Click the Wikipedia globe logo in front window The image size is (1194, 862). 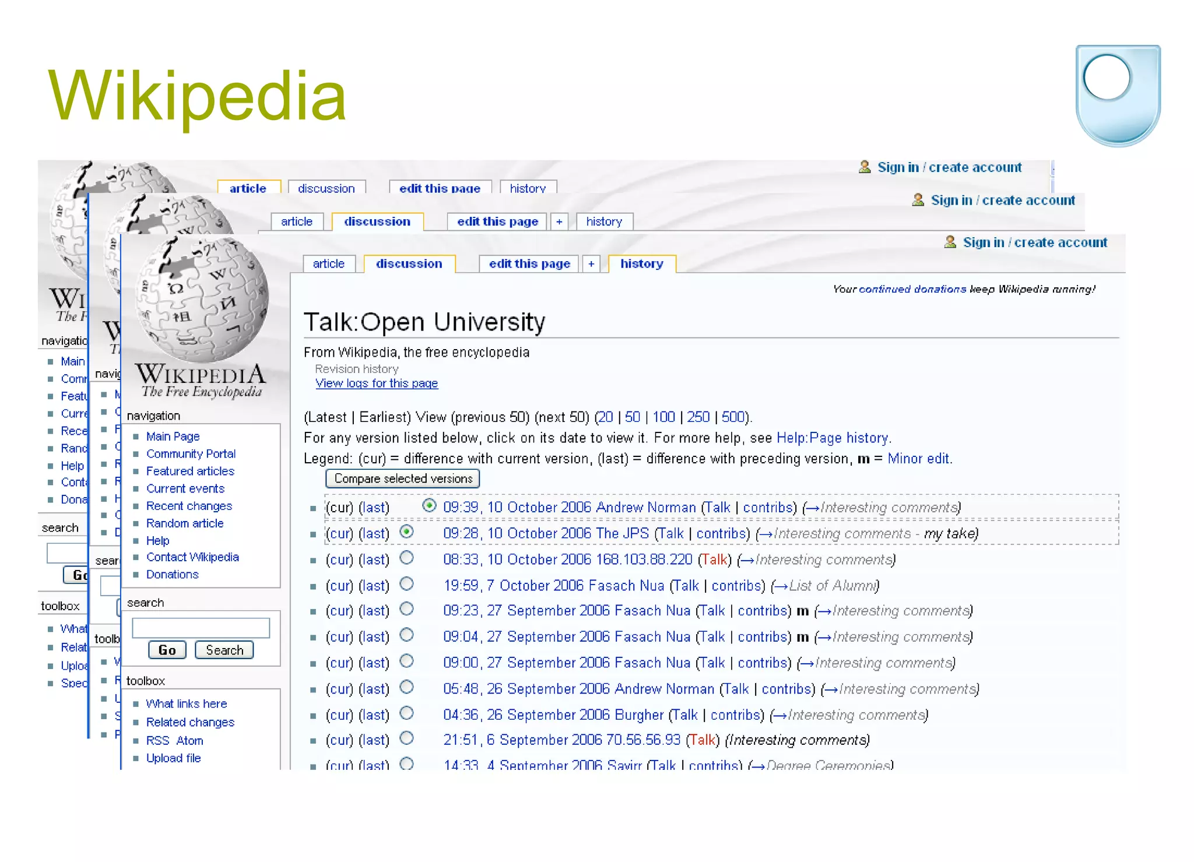[x=202, y=298]
